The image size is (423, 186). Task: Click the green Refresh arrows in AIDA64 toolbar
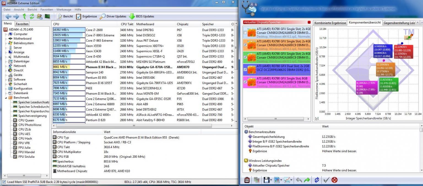tap(32, 16)
